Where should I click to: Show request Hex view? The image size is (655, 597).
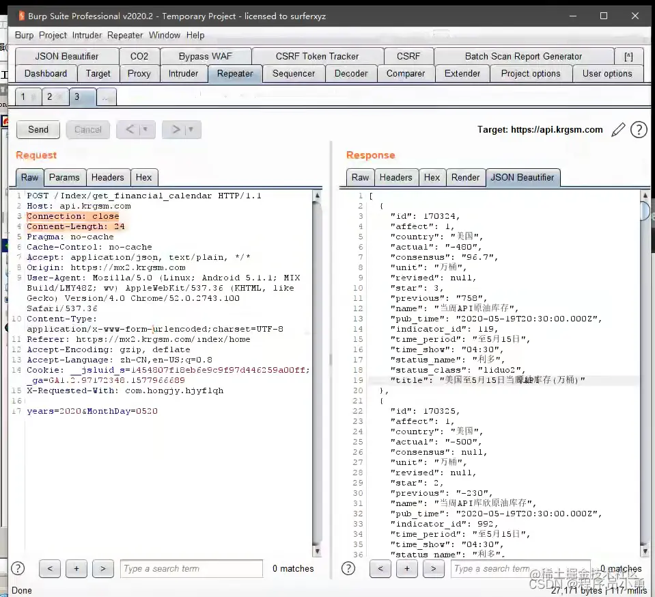coord(143,177)
